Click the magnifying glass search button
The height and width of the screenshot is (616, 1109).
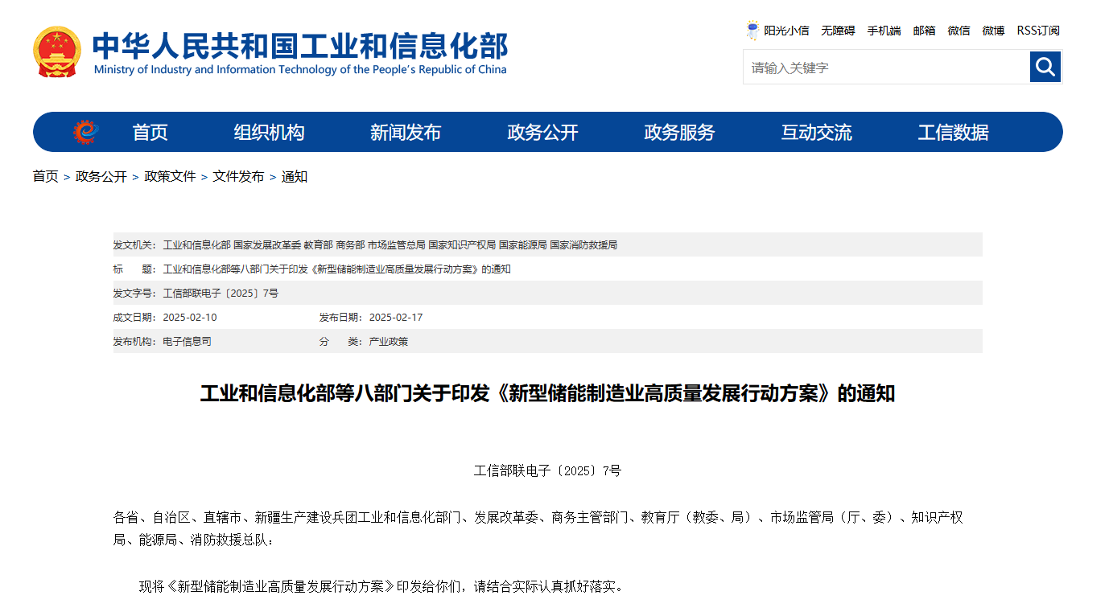[x=1045, y=67]
